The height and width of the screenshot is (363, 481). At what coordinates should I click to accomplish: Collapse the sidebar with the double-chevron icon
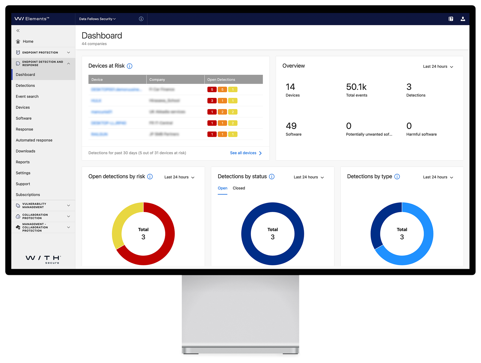point(18,30)
